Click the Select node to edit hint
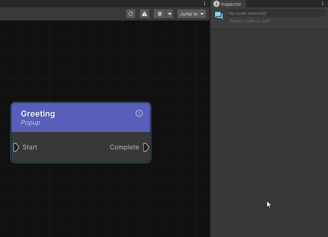This screenshot has height=237, width=328. (249, 21)
